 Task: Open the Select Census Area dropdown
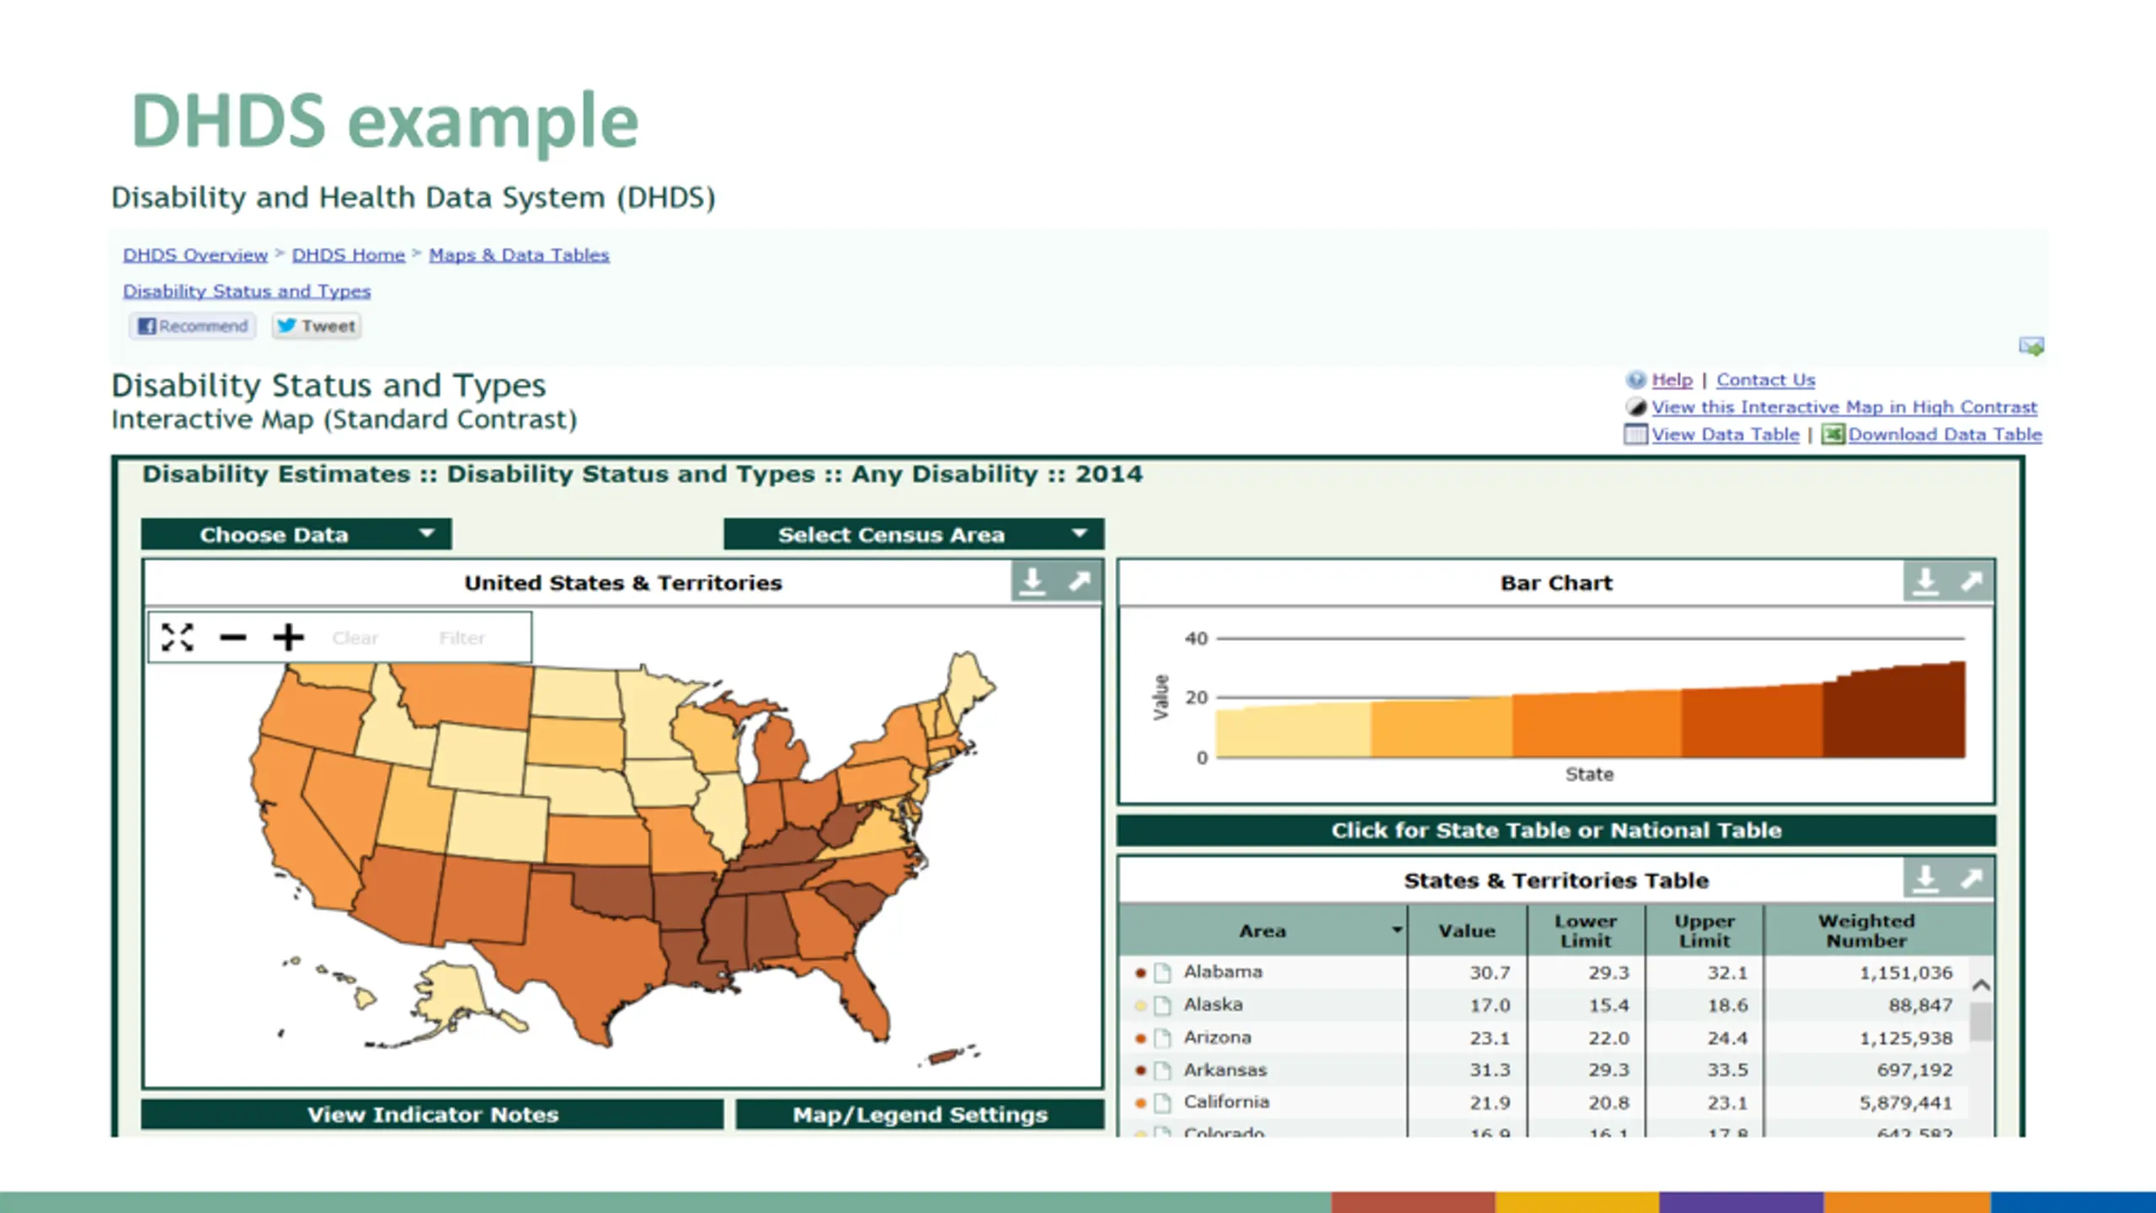(x=914, y=535)
